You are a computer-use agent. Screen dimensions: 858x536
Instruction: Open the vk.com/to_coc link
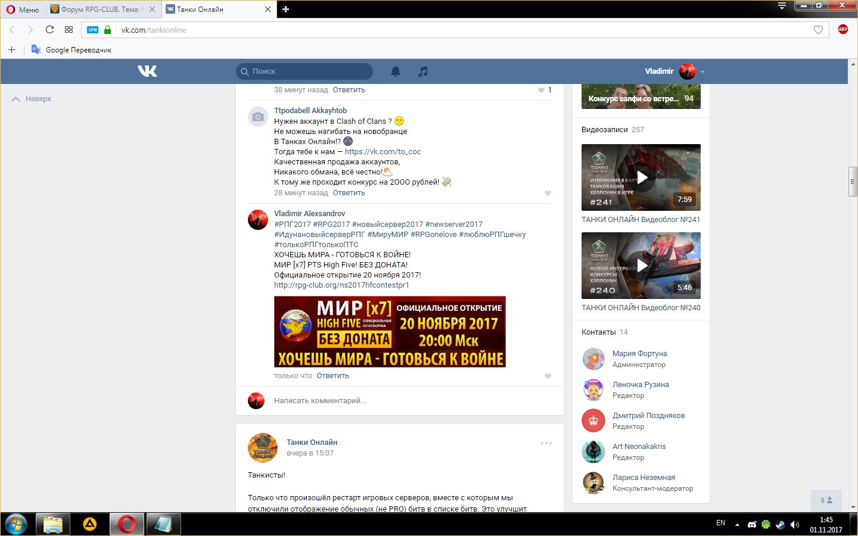coord(383,152)
